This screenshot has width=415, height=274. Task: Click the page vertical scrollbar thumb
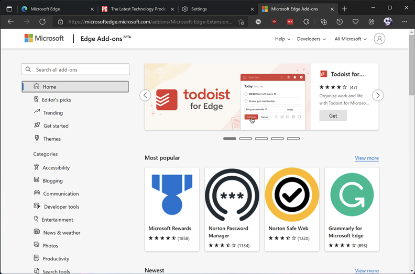(411, 65)
